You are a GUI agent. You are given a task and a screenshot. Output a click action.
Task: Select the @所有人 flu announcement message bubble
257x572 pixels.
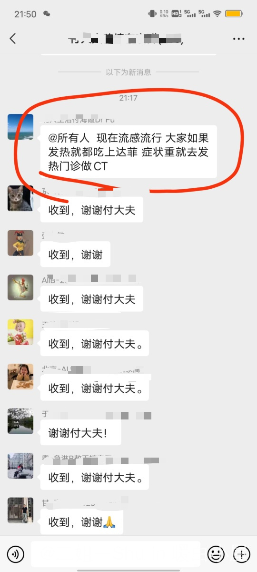click(128, 152)
